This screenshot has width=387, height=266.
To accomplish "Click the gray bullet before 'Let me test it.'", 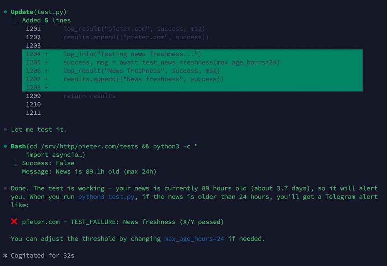I will point(5,130).
